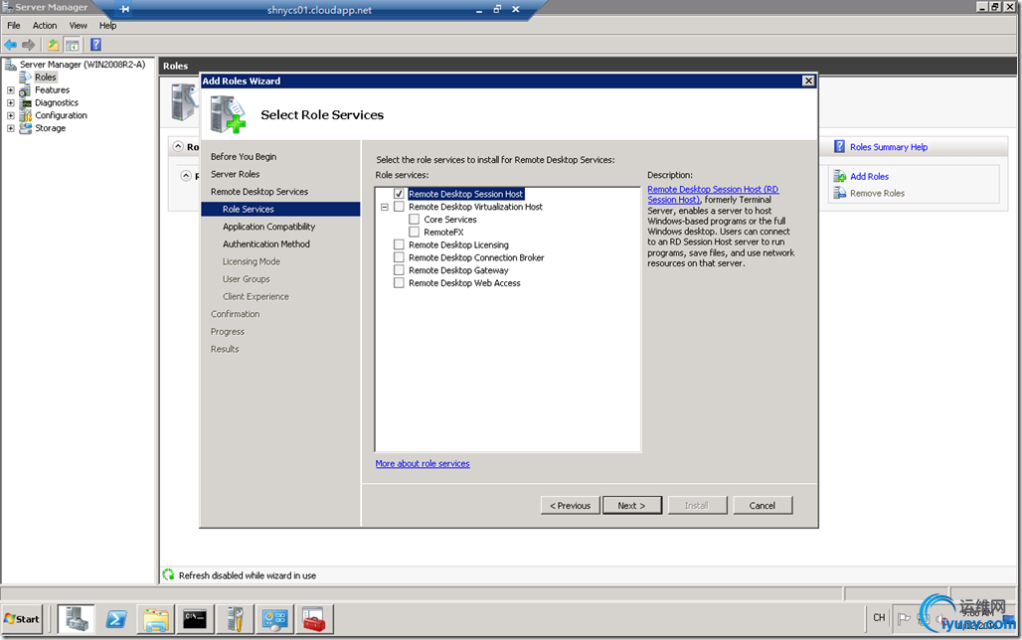Click the Roles Summary Help link
The height and width of the screenshot is (640, 1022).
click(889, 147)
